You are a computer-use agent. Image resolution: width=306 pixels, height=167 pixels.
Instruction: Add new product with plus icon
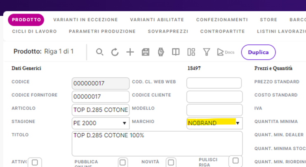point(130,52)
